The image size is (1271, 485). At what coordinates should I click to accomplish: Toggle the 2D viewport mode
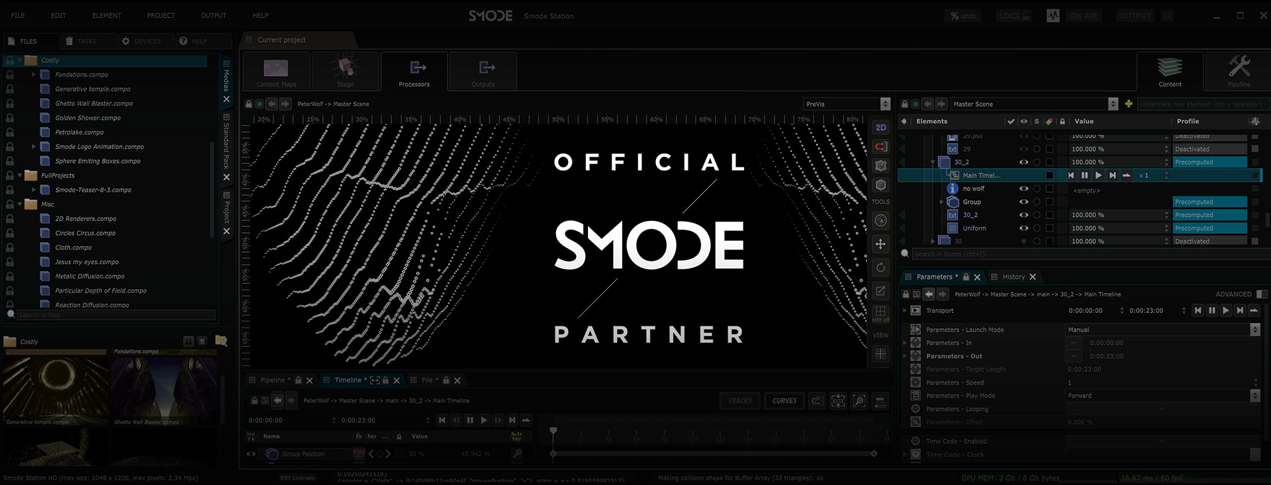[880, 127]
